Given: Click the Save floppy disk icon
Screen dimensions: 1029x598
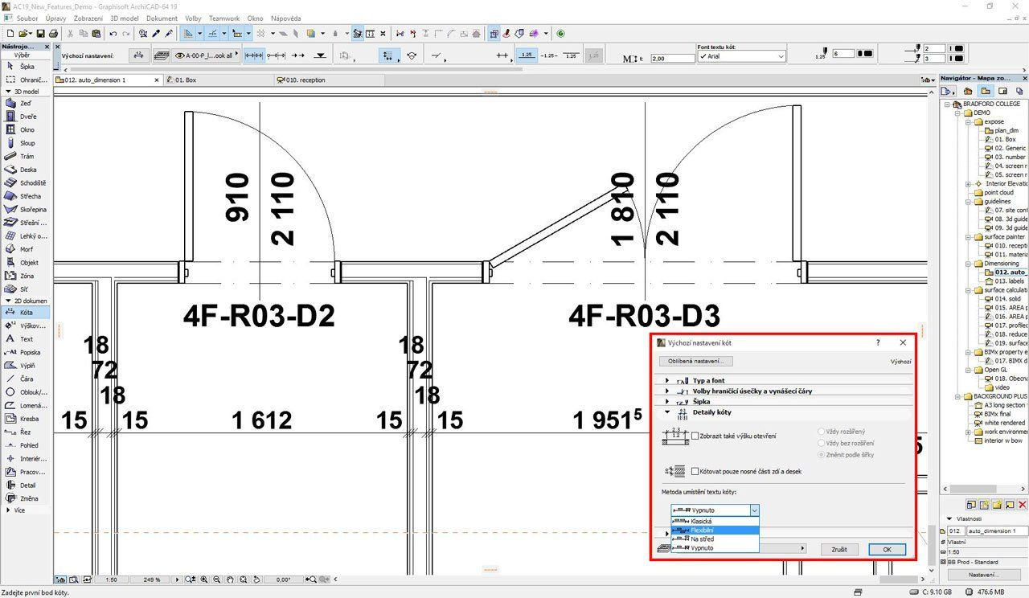Looking at the screenshot, I should (x=39, y=34).
